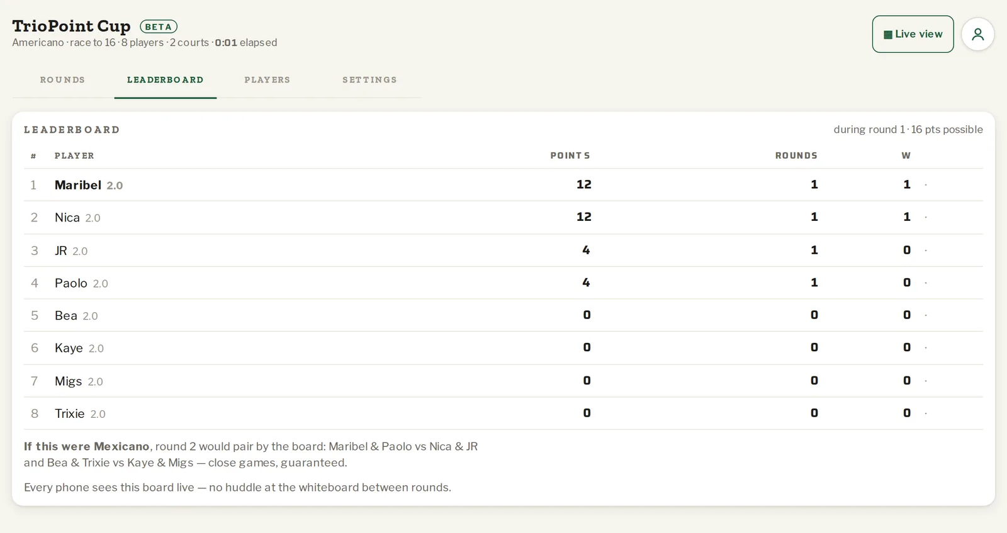
Task: Select player name JR
Action: (x=61, y=250)
